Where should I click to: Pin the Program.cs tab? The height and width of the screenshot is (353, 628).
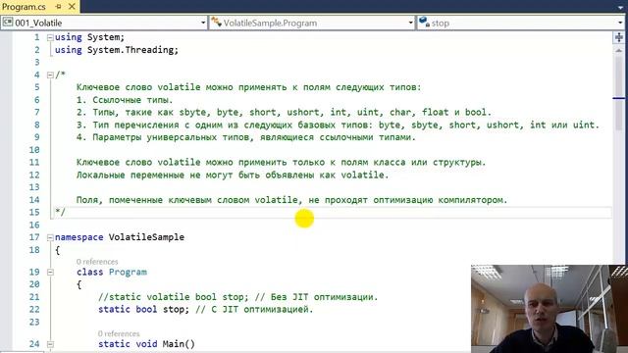point(59,7)
